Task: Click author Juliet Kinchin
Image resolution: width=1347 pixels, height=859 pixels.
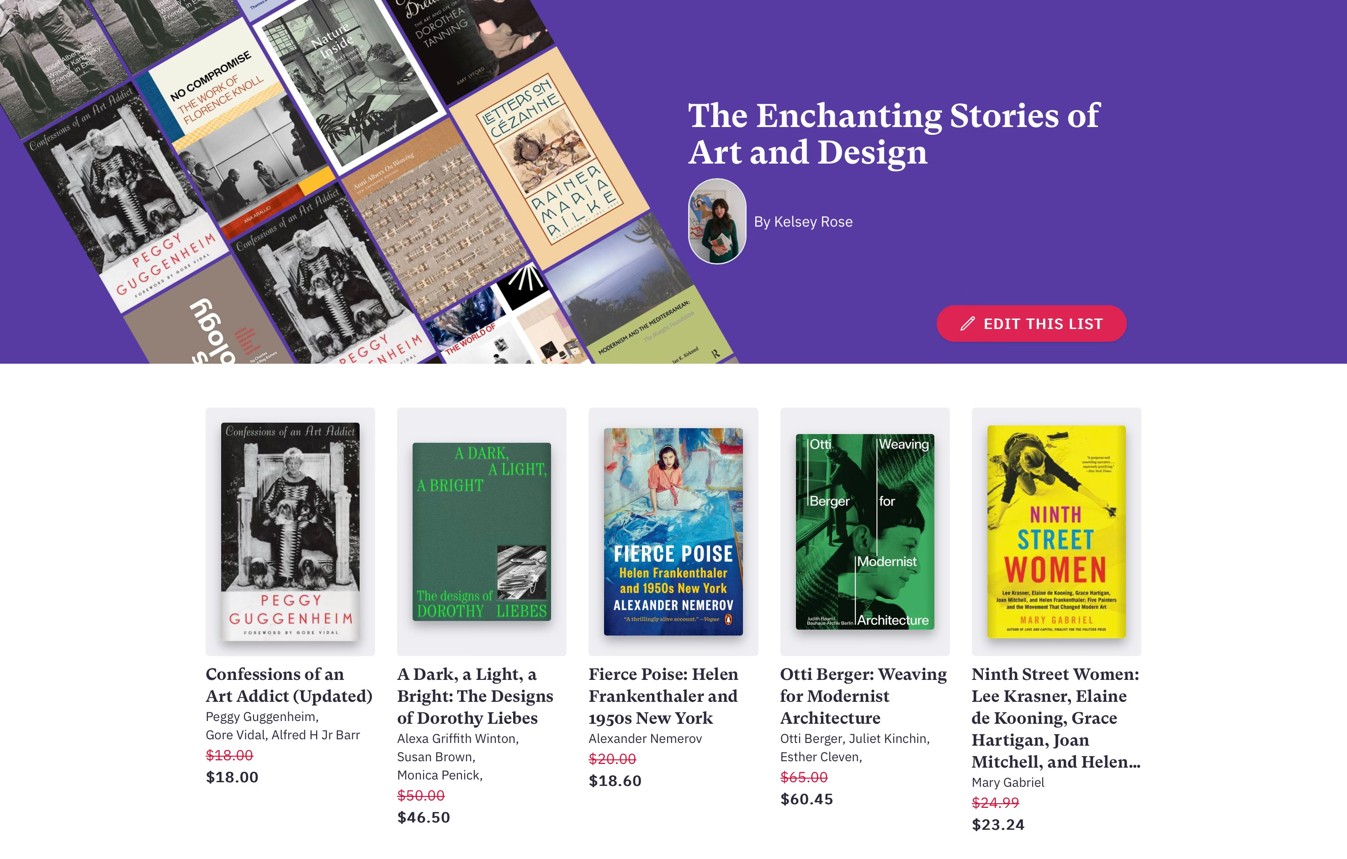Action: pyautogui.click(x=890, y=739)
